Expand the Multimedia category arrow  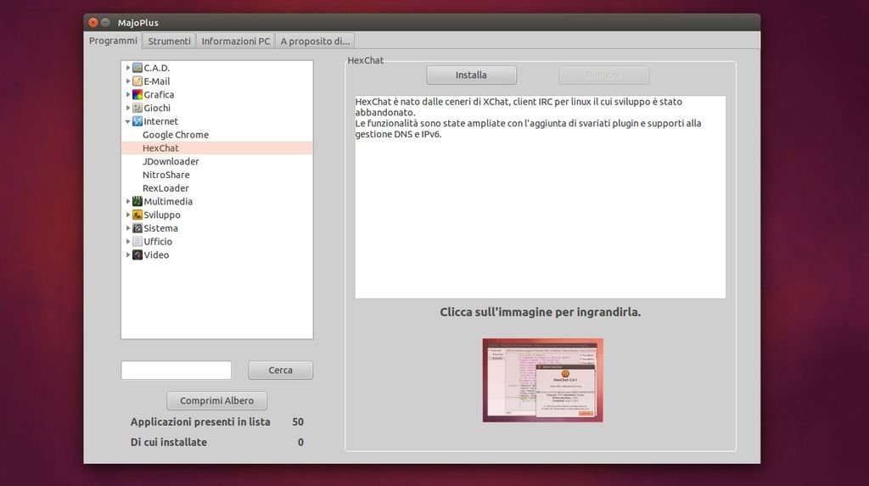tap(128, 202)
